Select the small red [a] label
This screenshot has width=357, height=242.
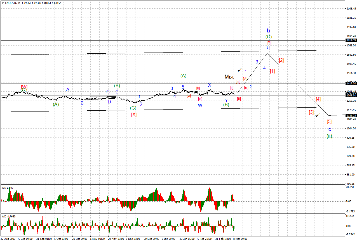(189, 95)
